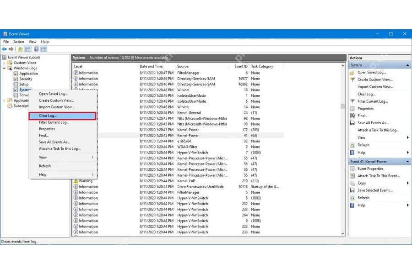This screenshot has width=412, height=274.
Task: Click the Event Properties icon in Actions pane
Action: coord(352,169)
